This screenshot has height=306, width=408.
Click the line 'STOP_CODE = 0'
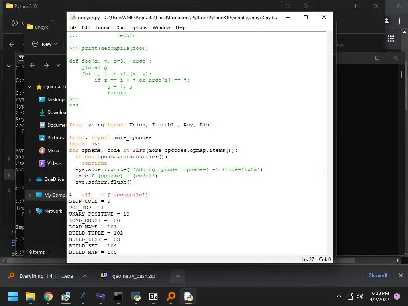(x=90, y=201)
